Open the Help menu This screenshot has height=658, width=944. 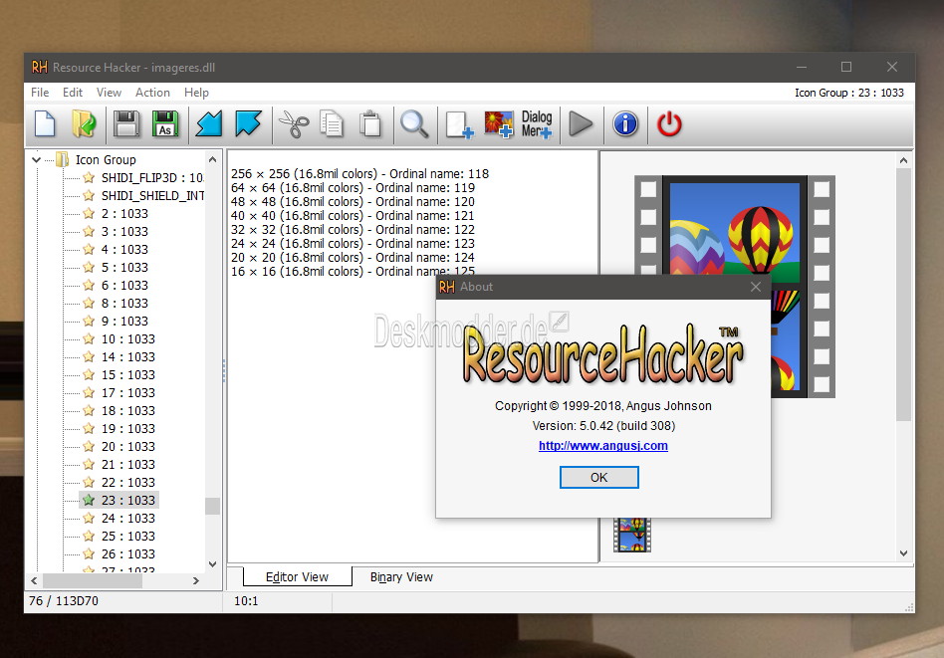click(196, 93)
